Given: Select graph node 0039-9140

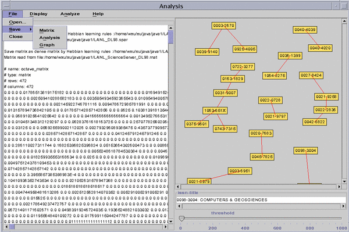Looking at the screenshot, I should click(x=207, y=52).
